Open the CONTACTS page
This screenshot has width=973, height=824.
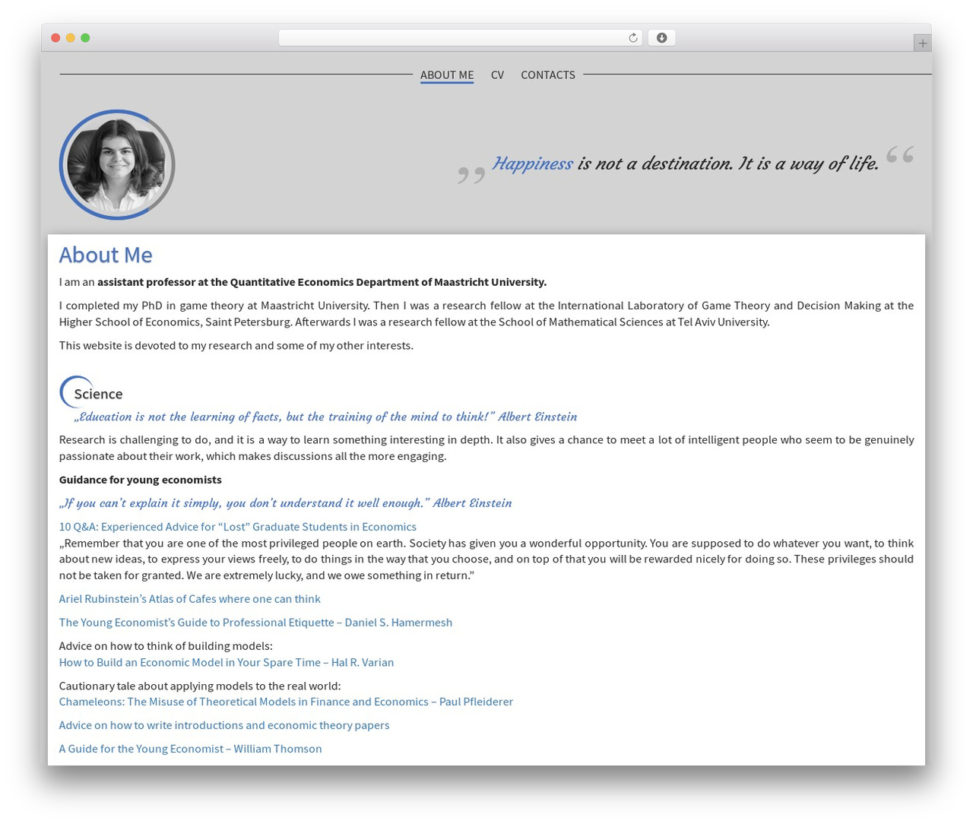548,74
